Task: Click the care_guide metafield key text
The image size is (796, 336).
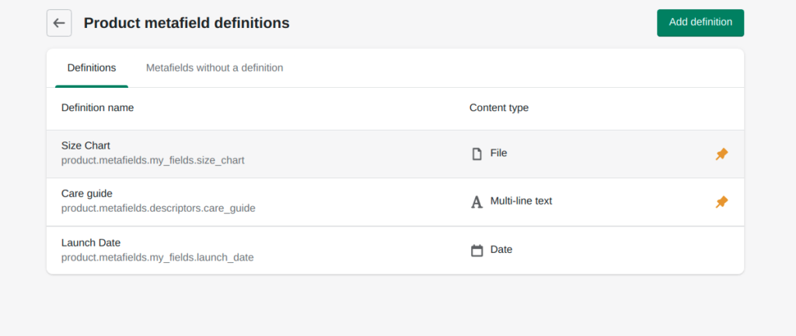Action: click(x=158, y=208)
